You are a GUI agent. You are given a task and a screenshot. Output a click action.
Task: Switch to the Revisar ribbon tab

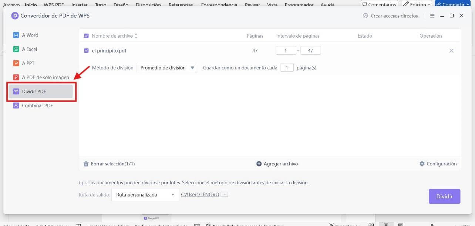click(252, 5)
